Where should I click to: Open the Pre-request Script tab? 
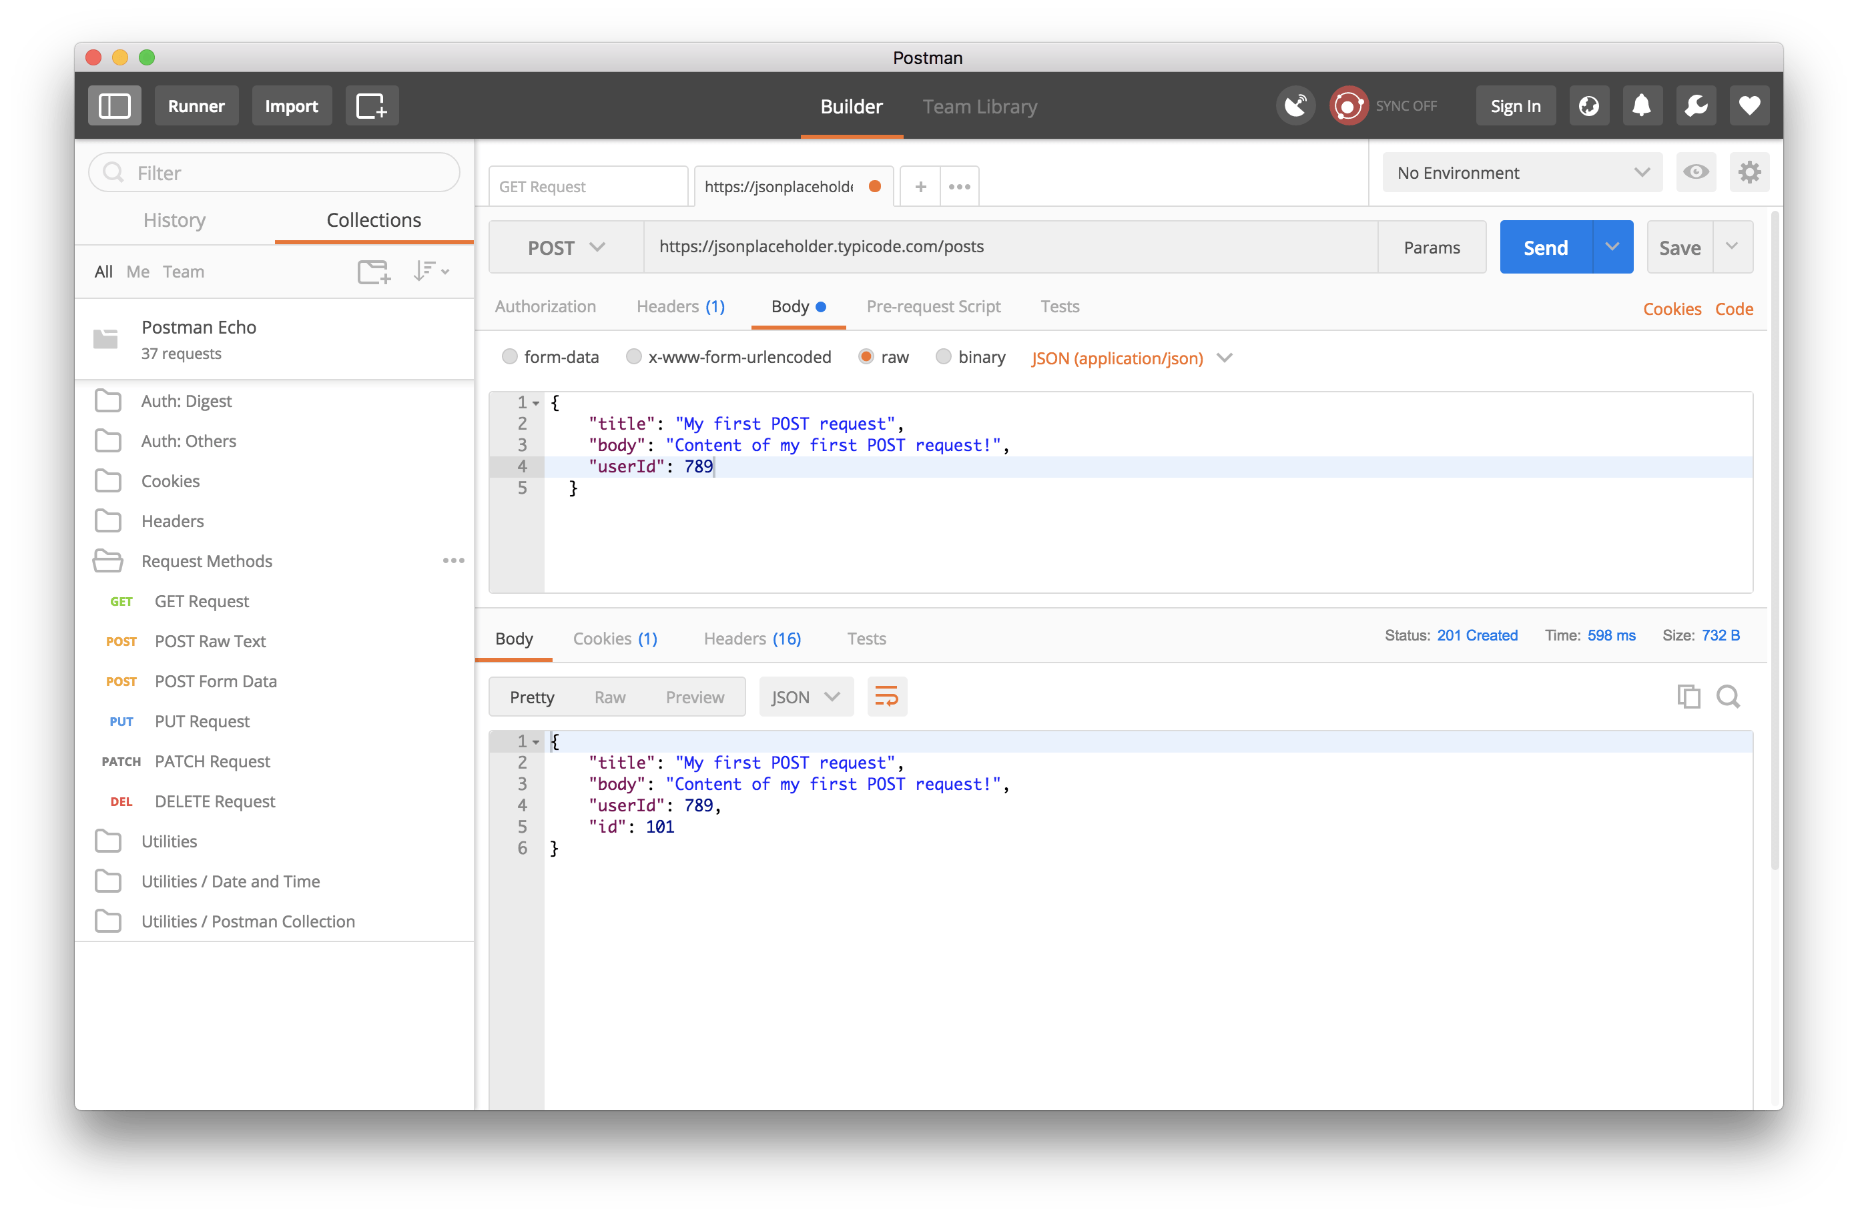[x=933, y=306]
